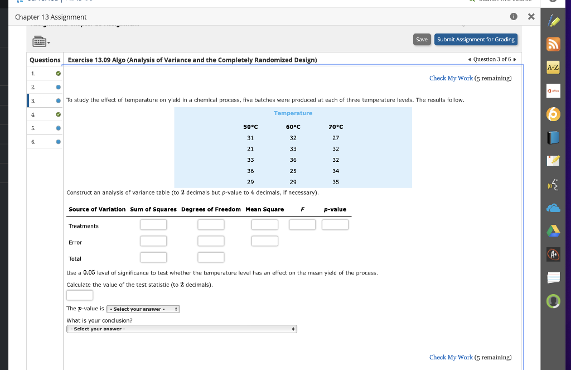Screen dimensions: 571x370
Task: Select question 3 in Questions list
Action: tap(45, 100)
